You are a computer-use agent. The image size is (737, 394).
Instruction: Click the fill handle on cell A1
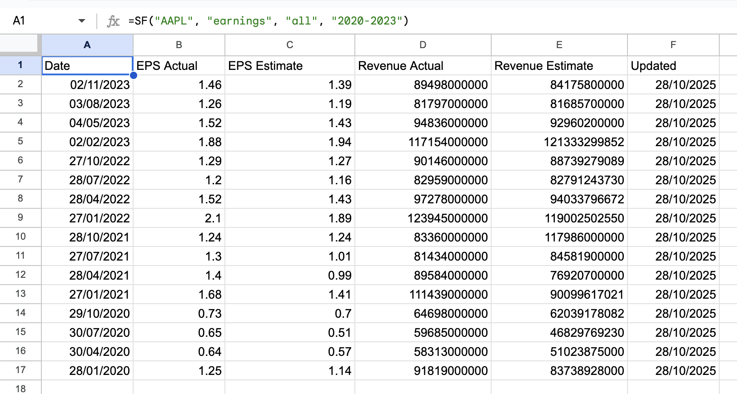point(133,75)
